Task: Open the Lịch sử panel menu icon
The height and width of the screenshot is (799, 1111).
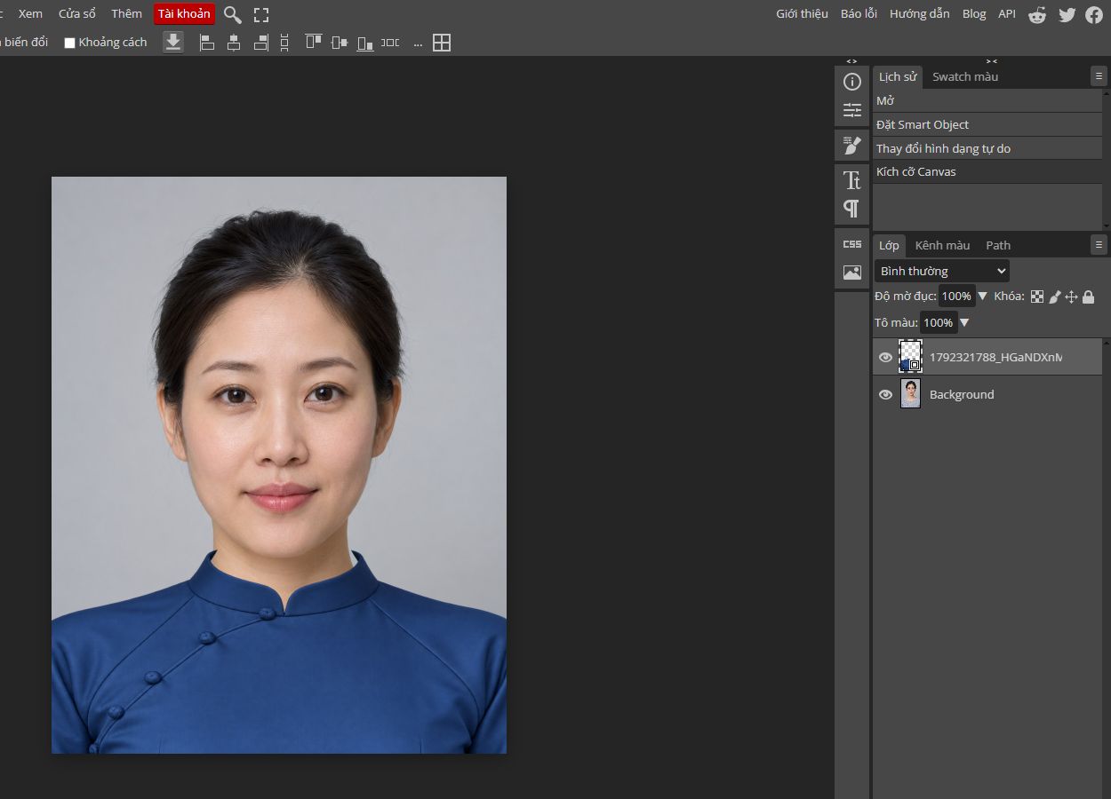Action: pos(1099,76)
